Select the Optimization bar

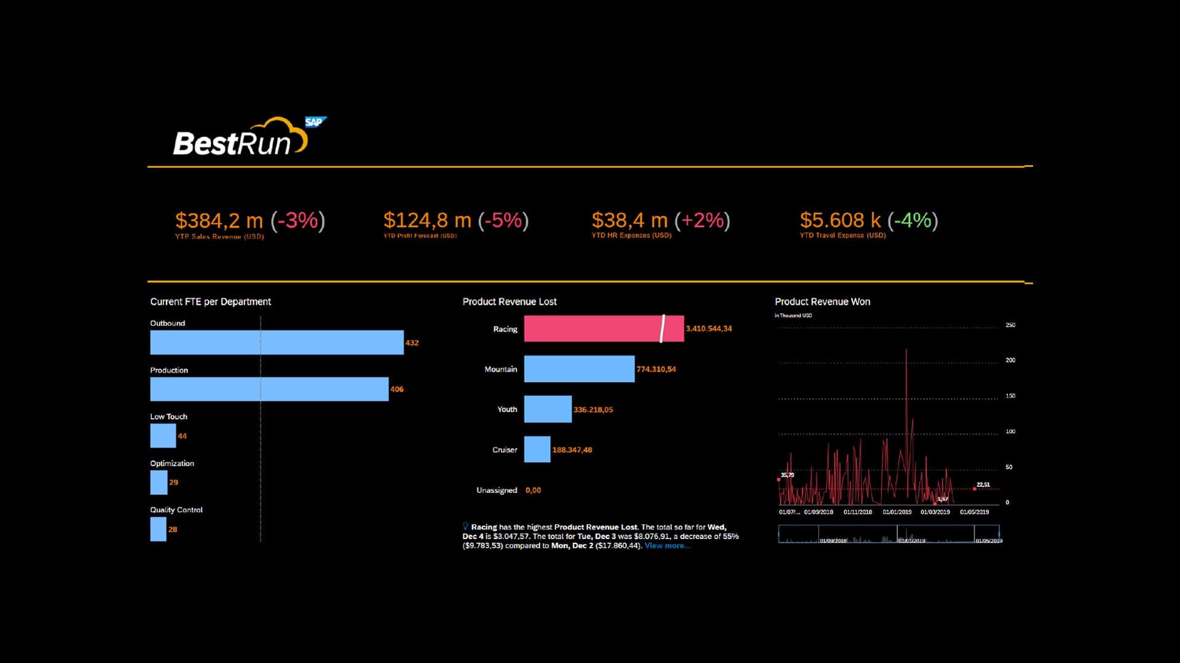[x=159, y=483]
